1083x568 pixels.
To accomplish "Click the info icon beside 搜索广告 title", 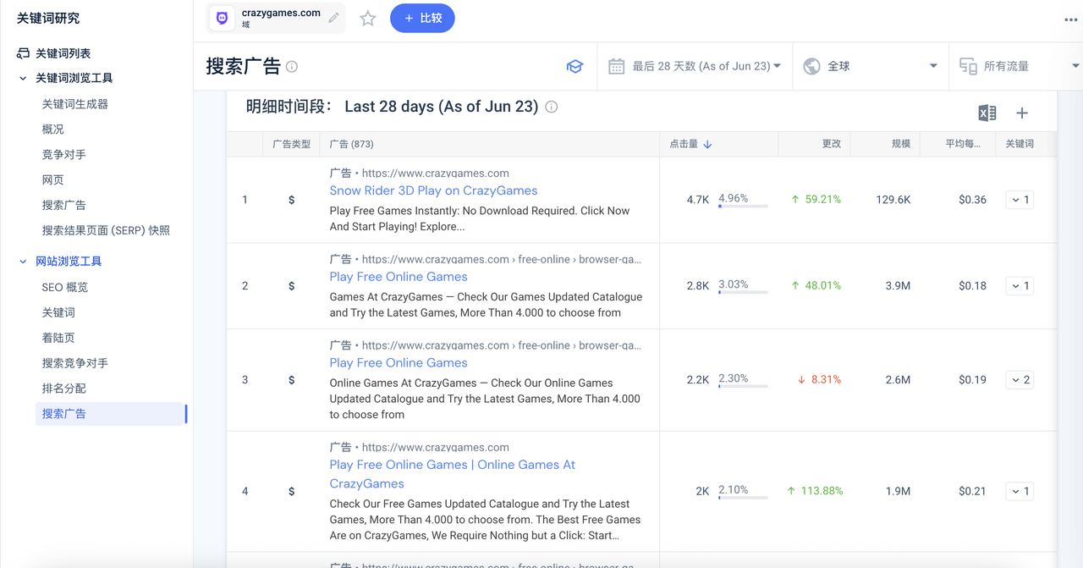I will click(x=292, y=67).
